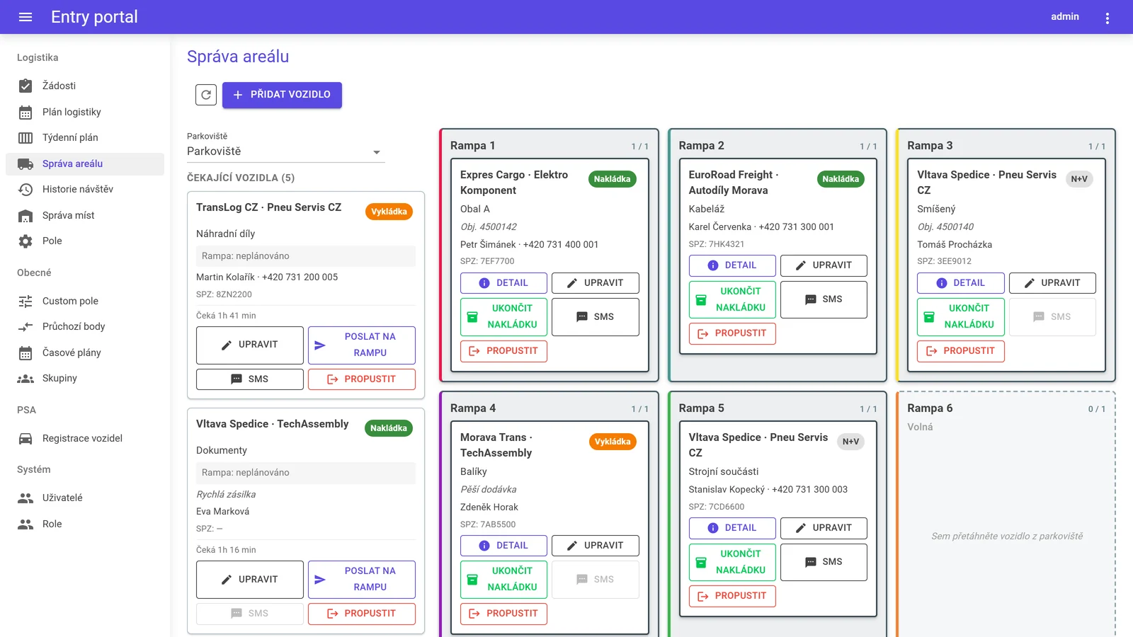Viewport: 1133px width, 637px height.
Task: Click the Průchozí body arrows icon
Action: [x=25, y=326]
